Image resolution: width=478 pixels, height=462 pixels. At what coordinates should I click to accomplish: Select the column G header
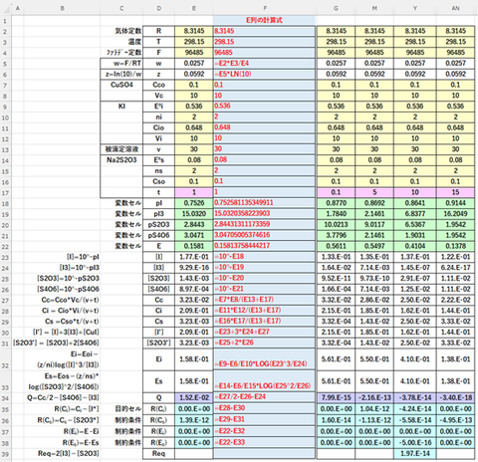pyautogui.click(x=336, y=8)
